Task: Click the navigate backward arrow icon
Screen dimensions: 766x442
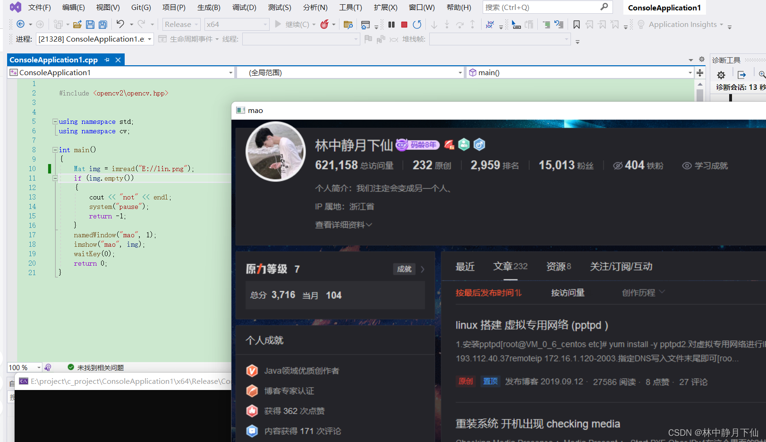Action: coord(20,24)
